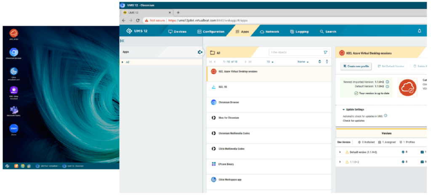Select the IGEL OS app row
Viewport: 431px width, 196px height.
click(269, 89)
